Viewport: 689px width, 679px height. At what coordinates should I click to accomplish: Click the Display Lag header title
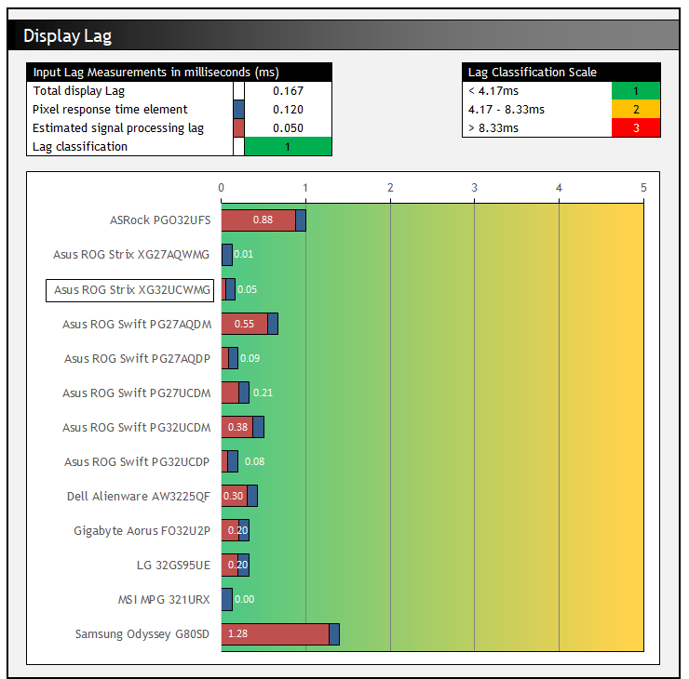pos(67,36)
